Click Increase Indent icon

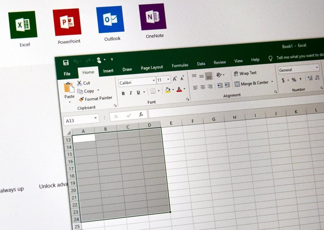(x=227, y=85)
